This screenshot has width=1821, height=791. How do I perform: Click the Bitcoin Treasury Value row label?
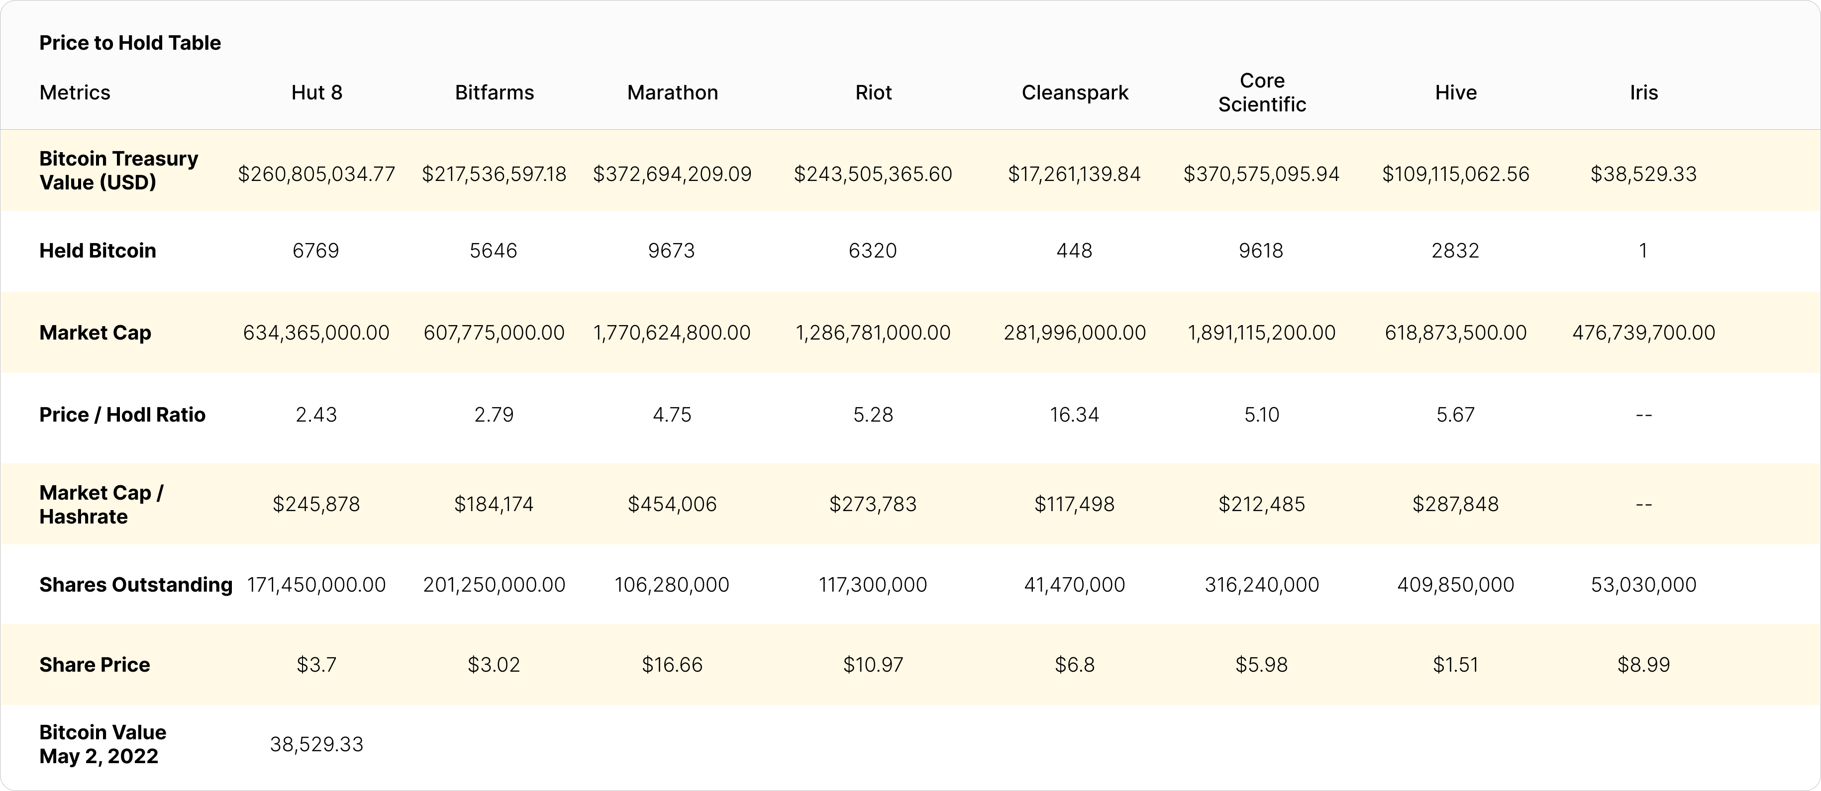(x=118, y=170)
